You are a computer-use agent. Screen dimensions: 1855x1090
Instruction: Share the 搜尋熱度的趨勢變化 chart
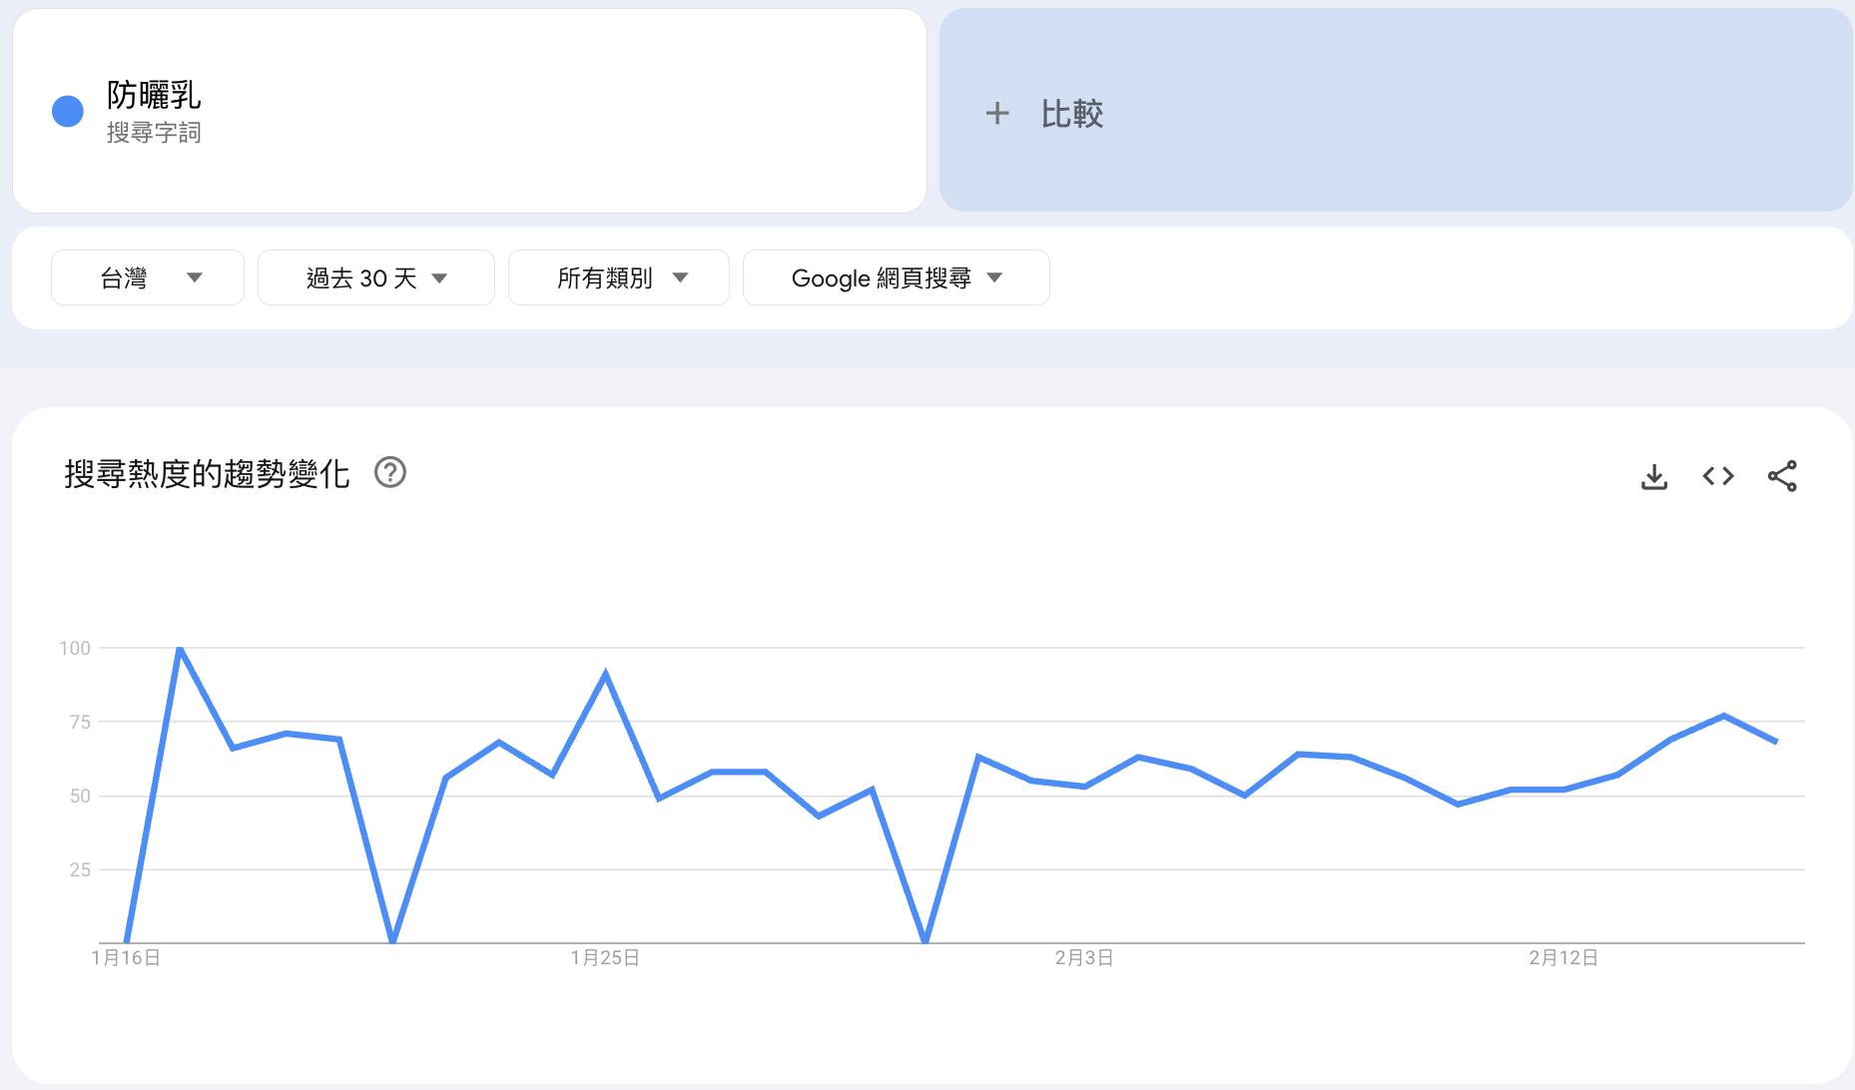[1783, 476]
